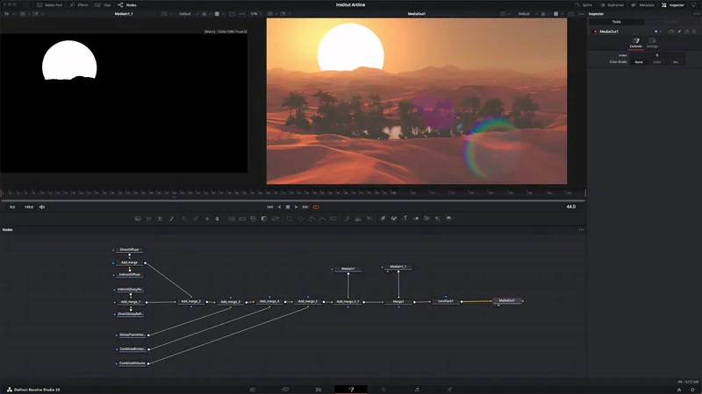The image size is (702, 394).
Task: Add an Ellipse mask from toolbar
Action: (300, 218)
